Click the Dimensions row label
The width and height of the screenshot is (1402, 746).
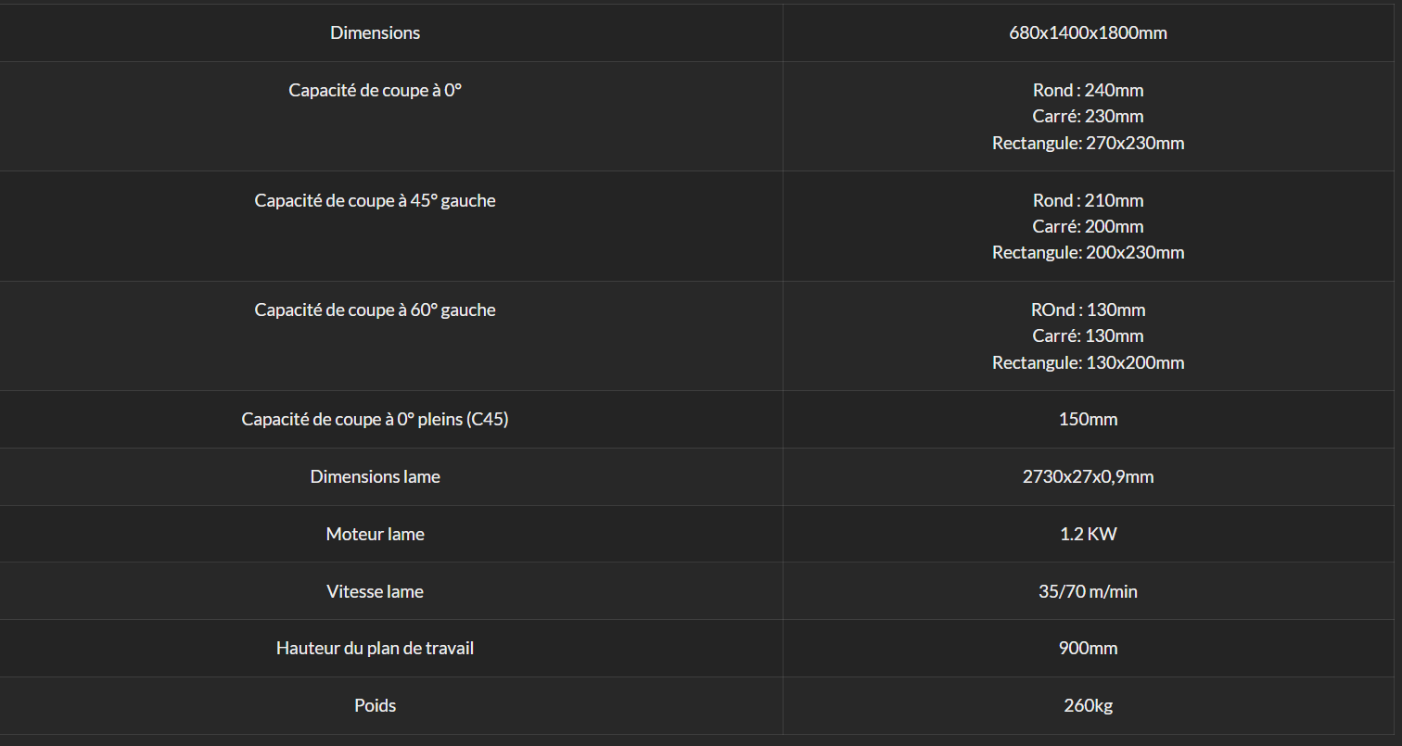coord(376,33)
